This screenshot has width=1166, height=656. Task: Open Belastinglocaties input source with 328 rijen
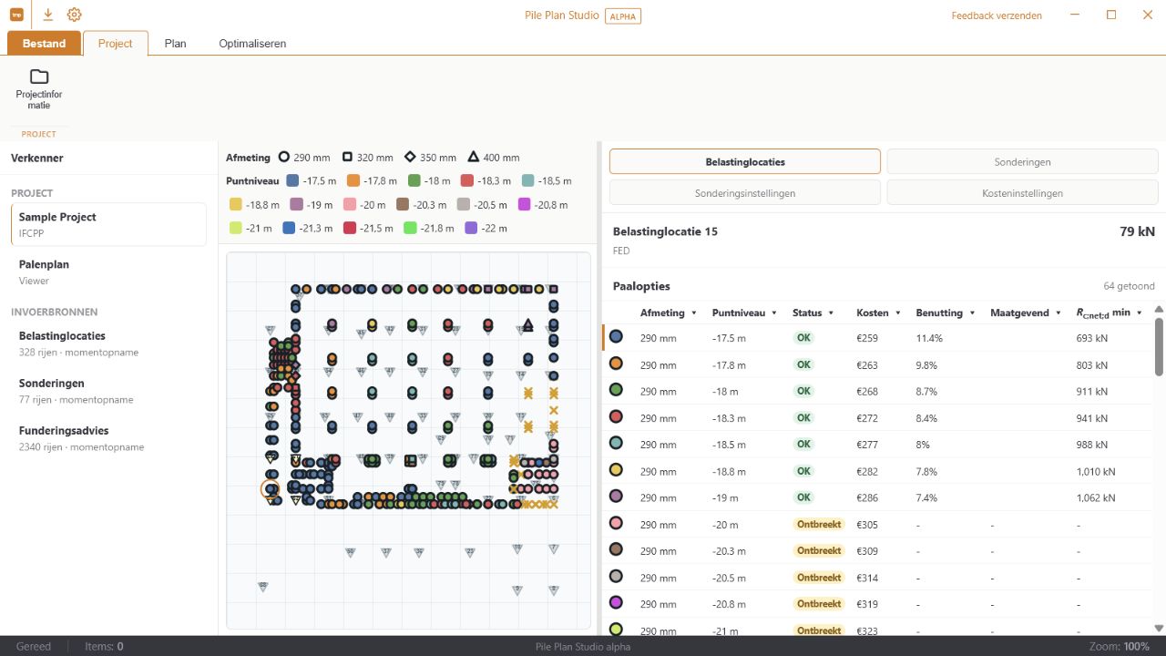[108, 343]
